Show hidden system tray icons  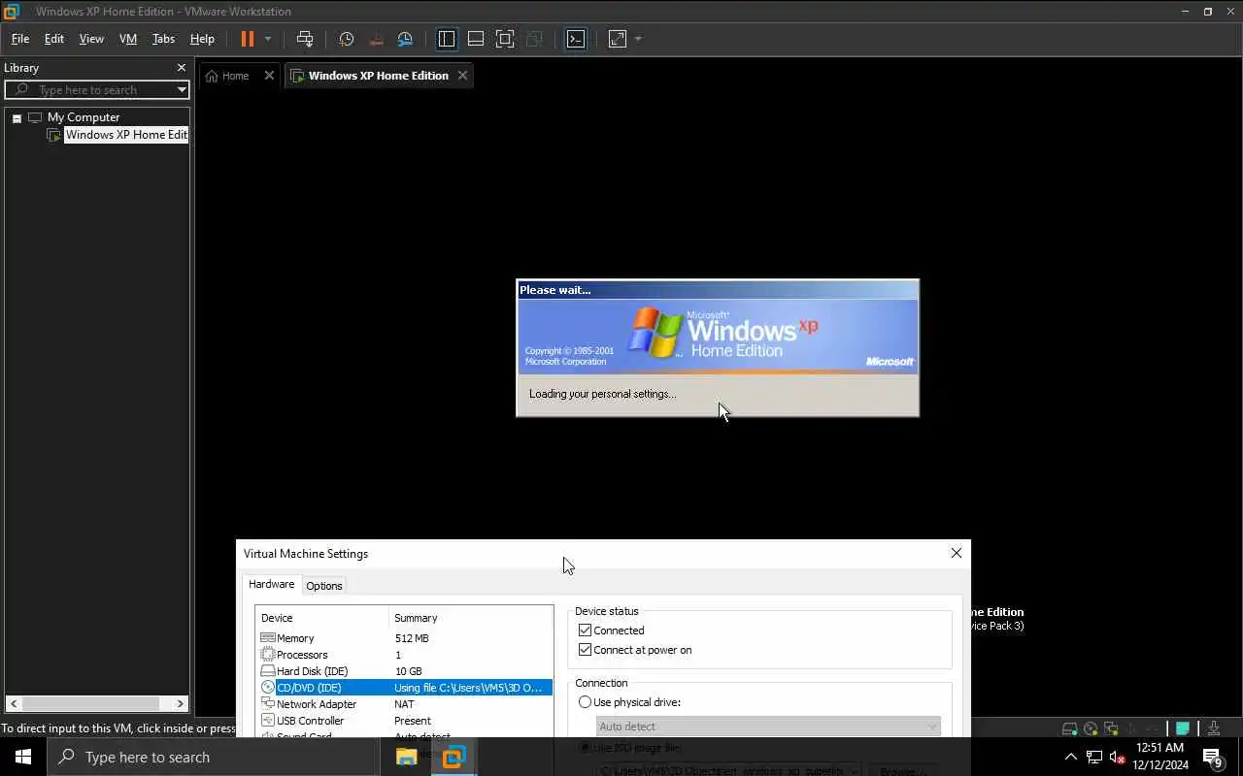pos(1071,758)
